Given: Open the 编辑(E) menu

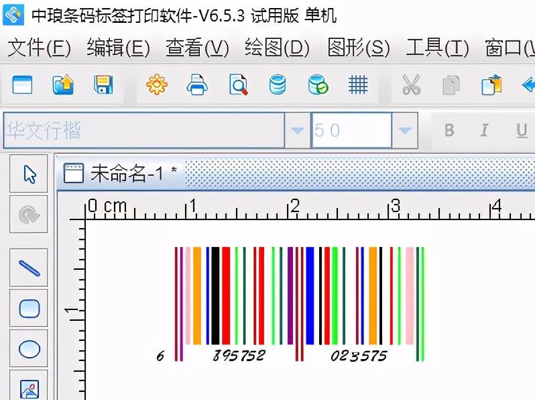Looking at the screenshot, I should pyautogui.click(x=118, y=48).
